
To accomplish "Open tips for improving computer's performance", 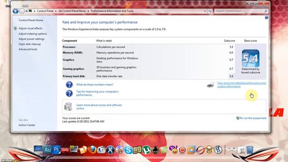I will pos(97,93).
